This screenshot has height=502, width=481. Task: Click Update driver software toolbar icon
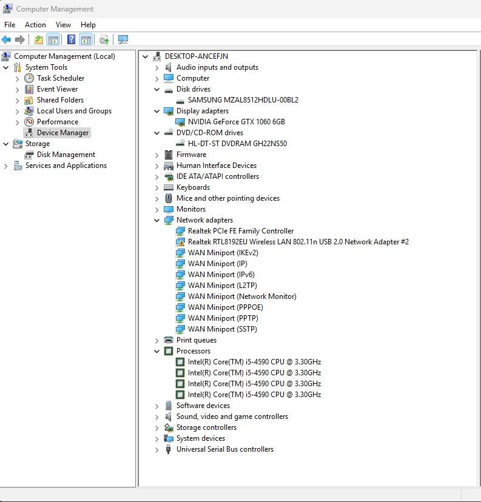tap(104, 40)
